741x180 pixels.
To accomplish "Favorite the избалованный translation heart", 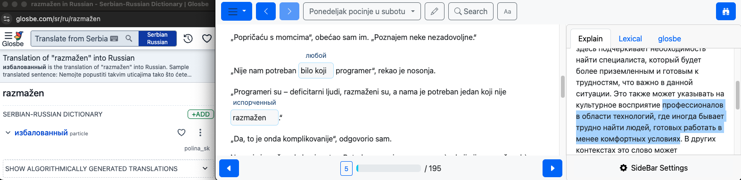I will [x=181, y=133].
